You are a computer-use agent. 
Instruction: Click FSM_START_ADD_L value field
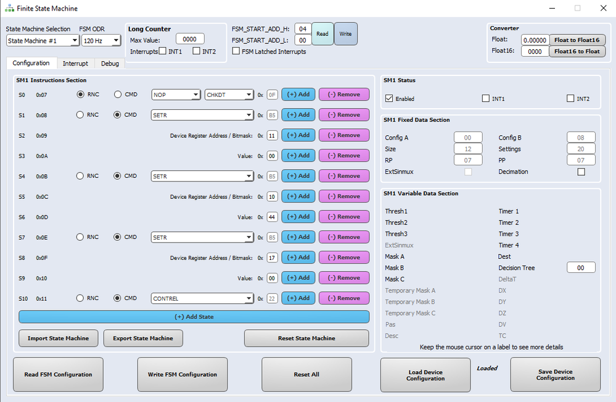303,40
